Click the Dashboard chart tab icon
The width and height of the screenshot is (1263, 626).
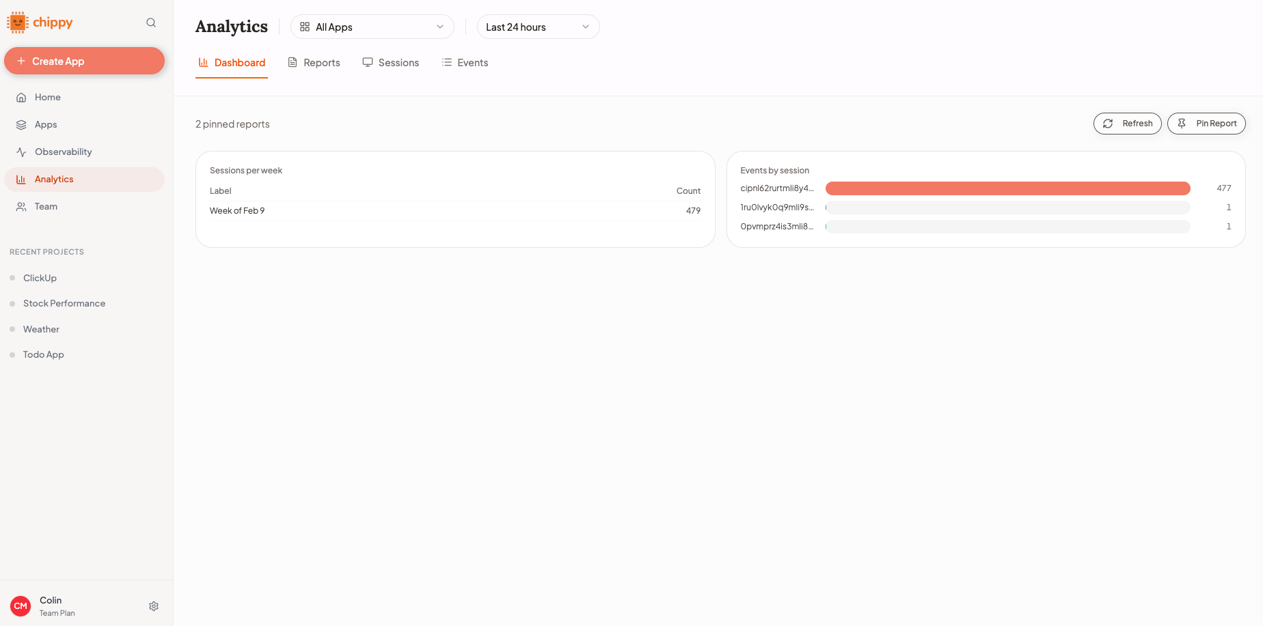203,62
